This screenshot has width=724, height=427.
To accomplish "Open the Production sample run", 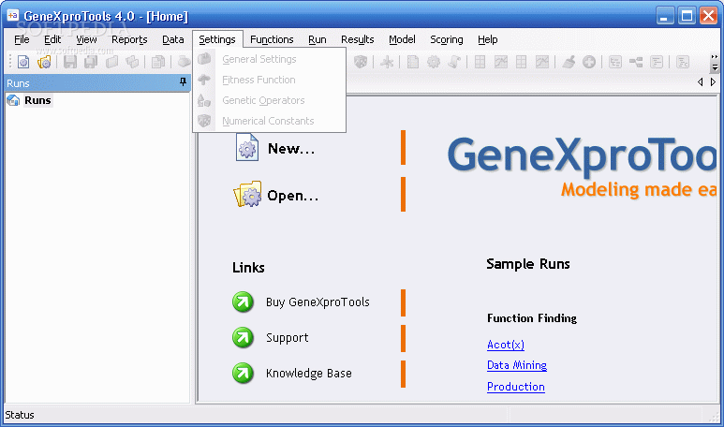I will click(x=516, y=387).
